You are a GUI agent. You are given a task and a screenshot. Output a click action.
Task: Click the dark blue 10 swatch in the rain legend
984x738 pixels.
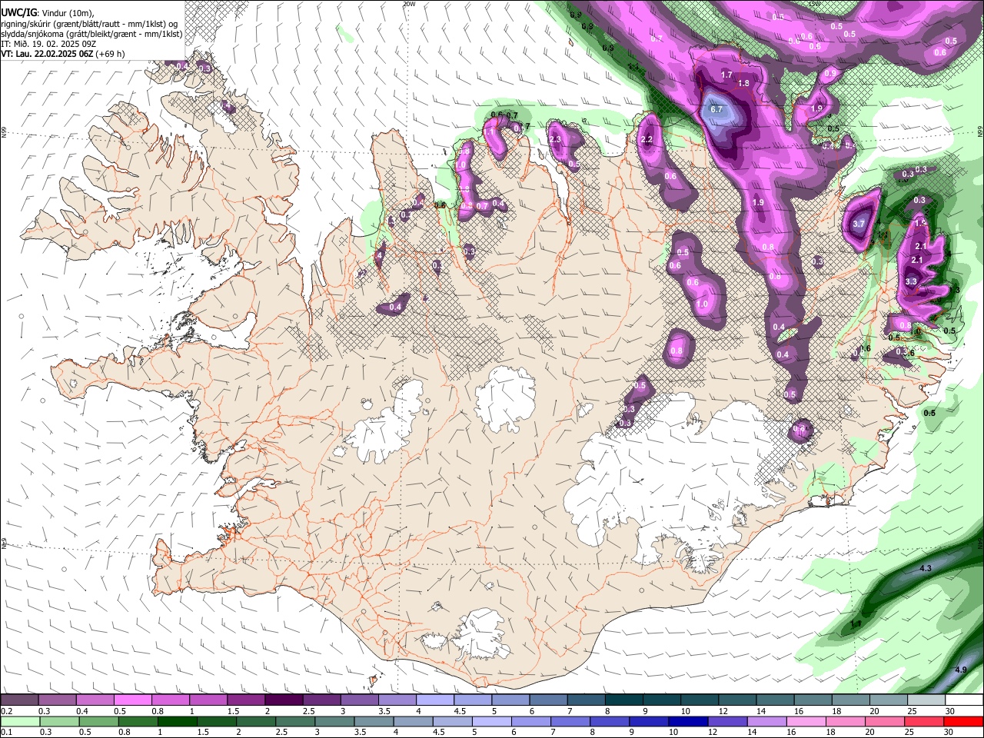tap(688, 722)
